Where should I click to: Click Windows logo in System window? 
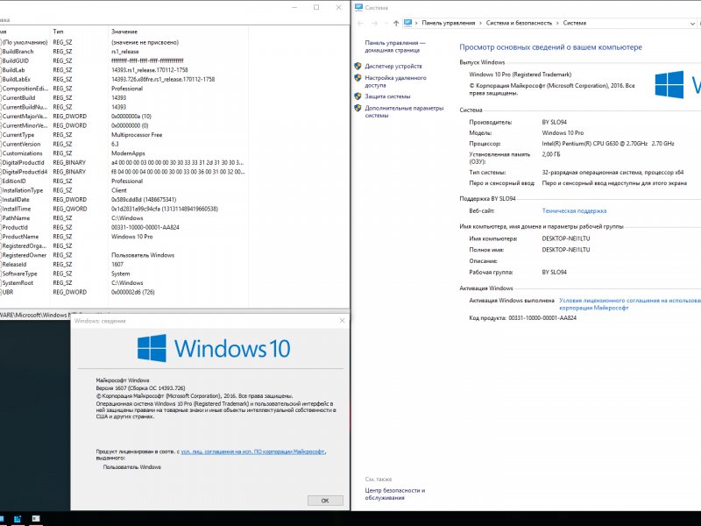coord(669,84)
